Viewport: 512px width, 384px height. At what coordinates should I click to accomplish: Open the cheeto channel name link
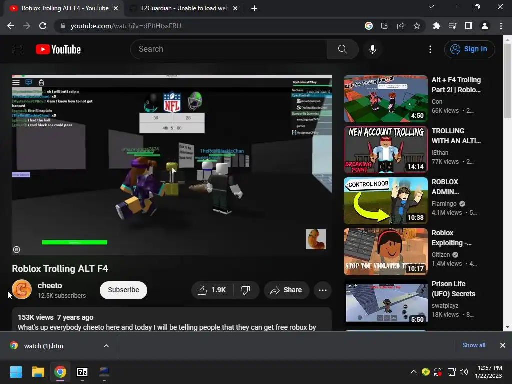[x=50, y=285]
